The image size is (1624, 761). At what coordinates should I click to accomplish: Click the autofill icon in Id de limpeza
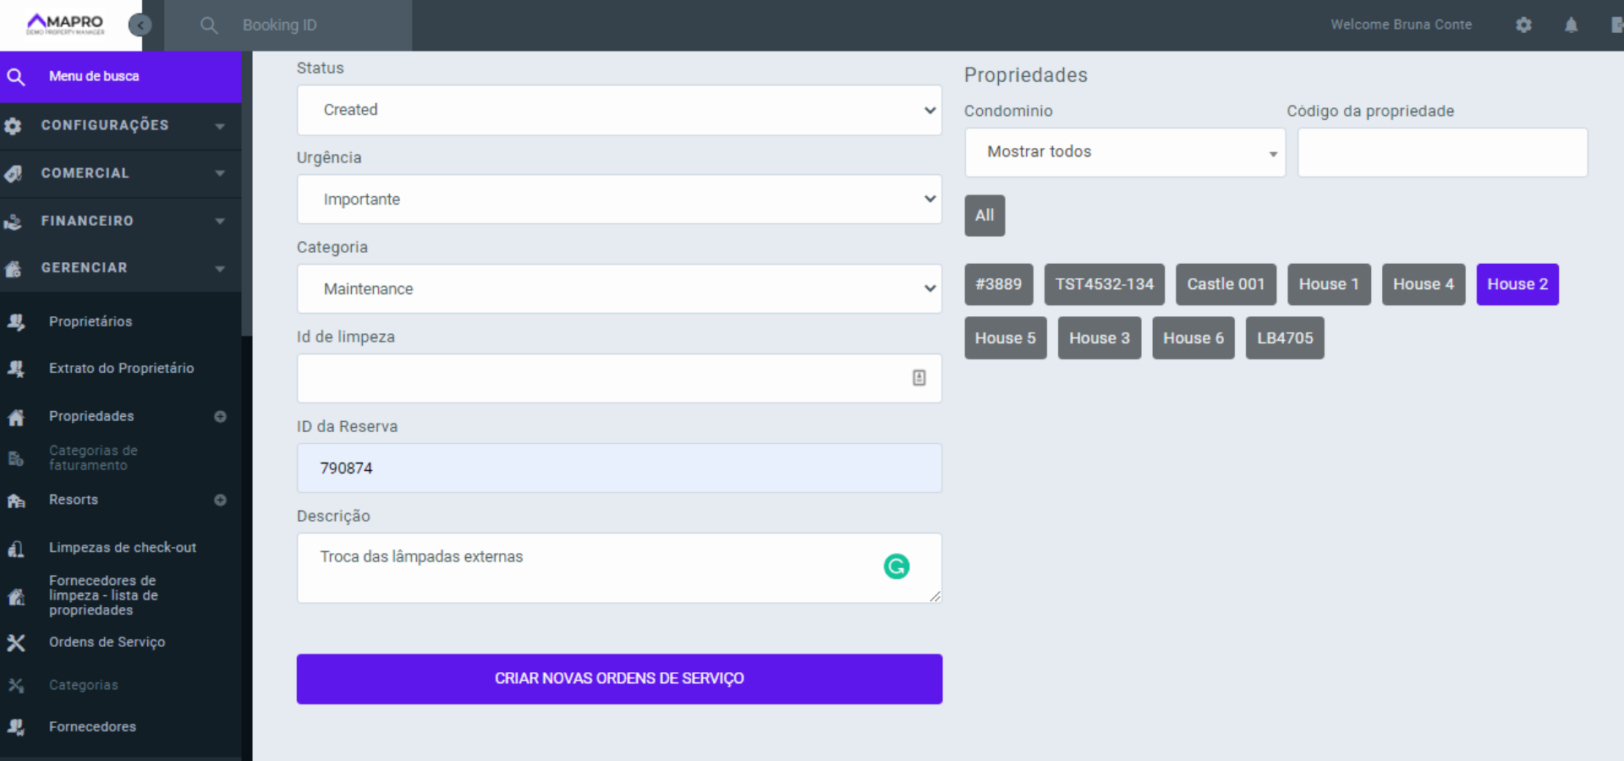point(919,378)
